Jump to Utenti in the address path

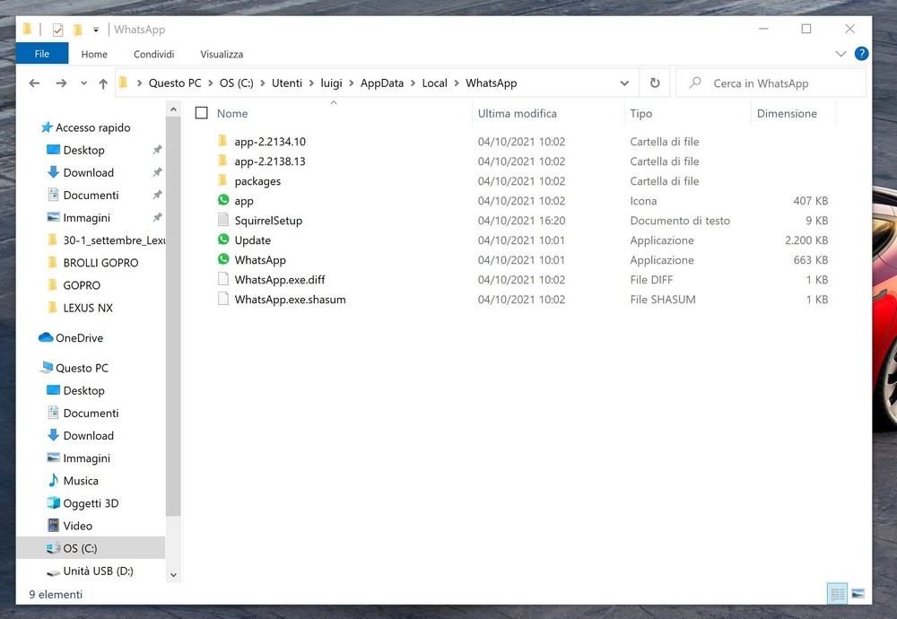click(287, 83)
